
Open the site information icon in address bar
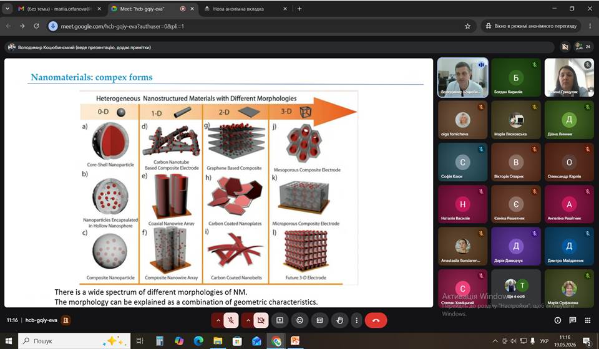coord(53,26)
